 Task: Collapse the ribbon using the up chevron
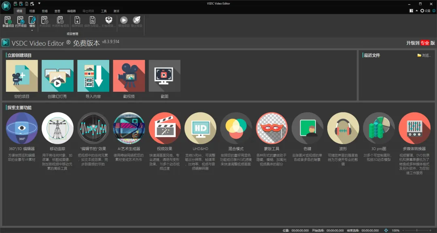417,11
